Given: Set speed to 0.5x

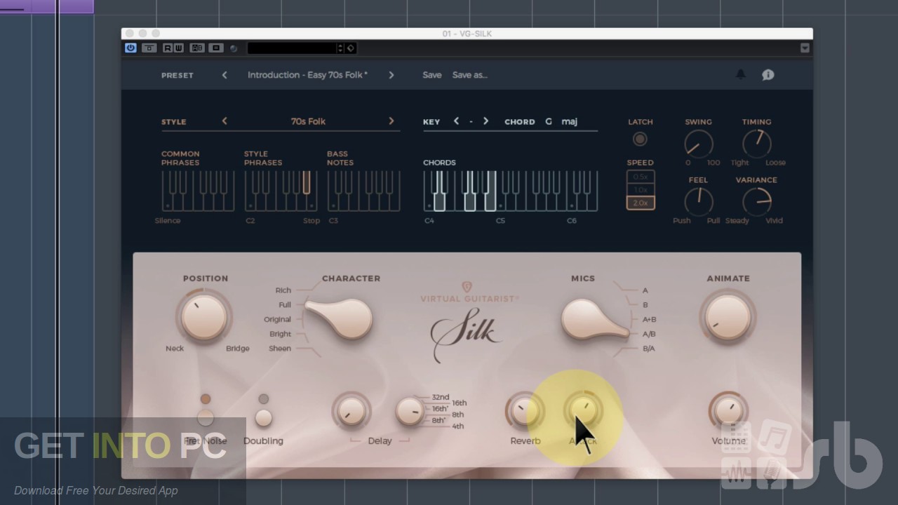Looking at the screenshot, I should (641, 177).
